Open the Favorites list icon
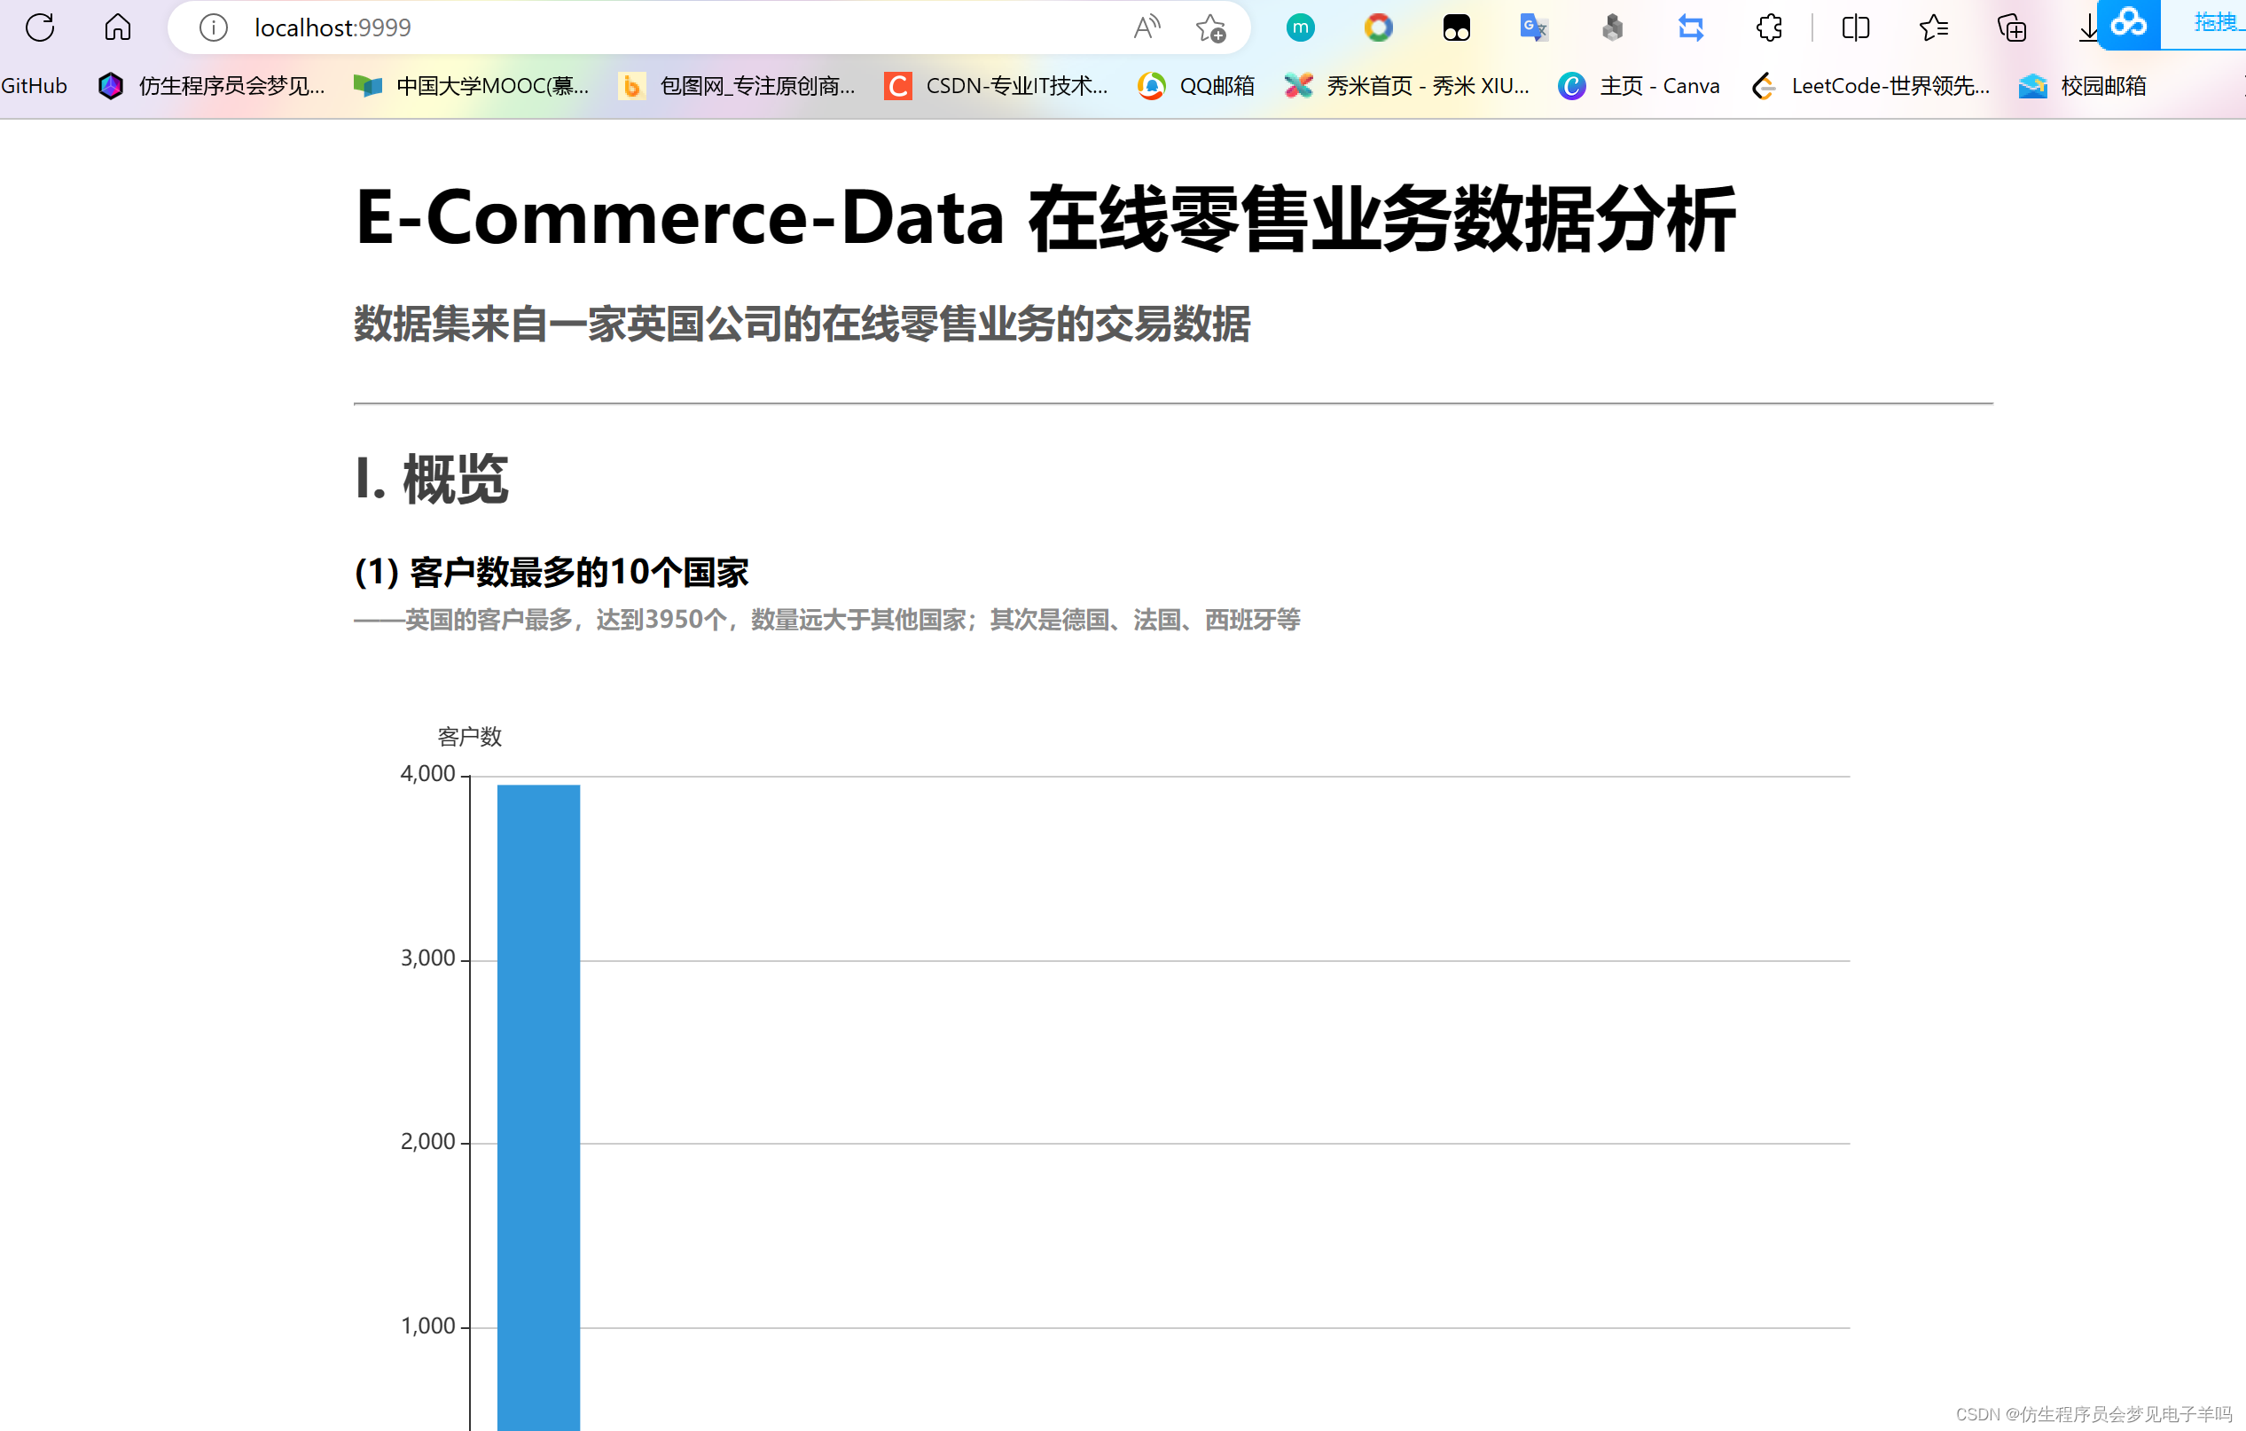This screenshot has width=2246, height=1431. point(1934,28)
